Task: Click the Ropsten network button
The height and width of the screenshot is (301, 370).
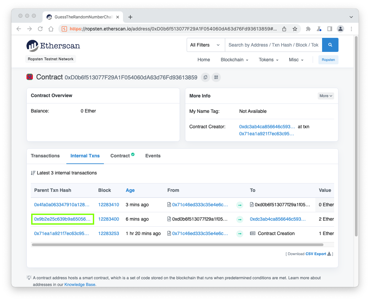Action: [328, 60]
